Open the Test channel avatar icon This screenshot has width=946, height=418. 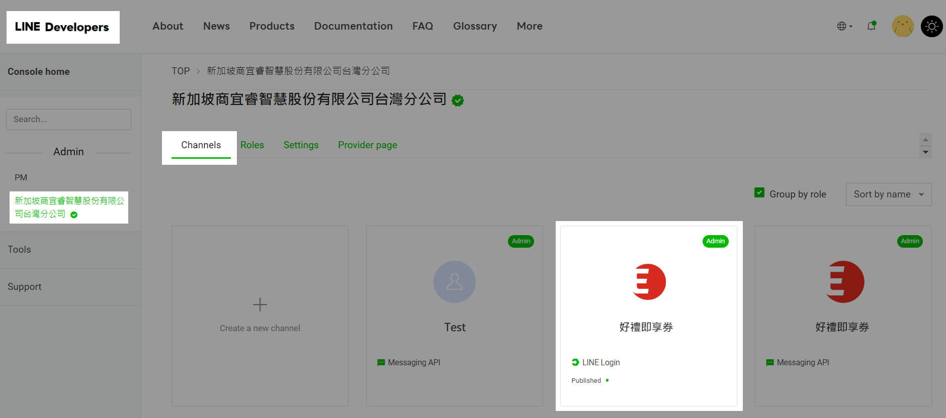click(x=455, y=282)
